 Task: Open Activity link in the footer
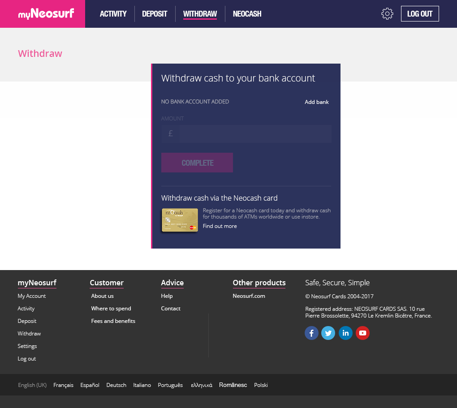coord(26,308)
